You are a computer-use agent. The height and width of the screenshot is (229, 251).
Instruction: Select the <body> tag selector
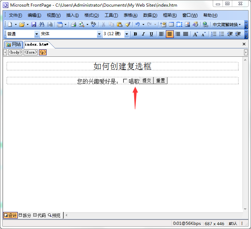(15, 53)
